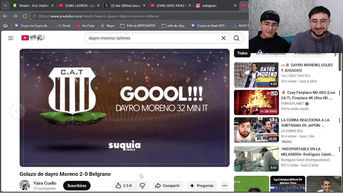343x193 pixels.
Task: Open the FOBOS PLANET channel name
Action: 292,103
